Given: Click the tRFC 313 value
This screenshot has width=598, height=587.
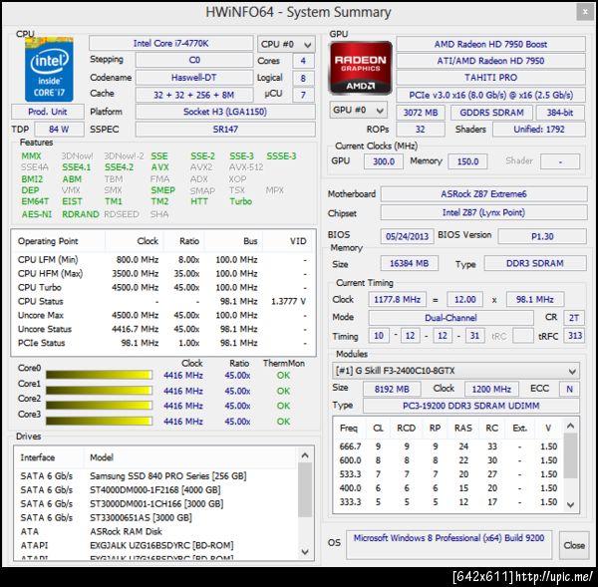Looking at the screenshot, I should click(x=575, y=336).
